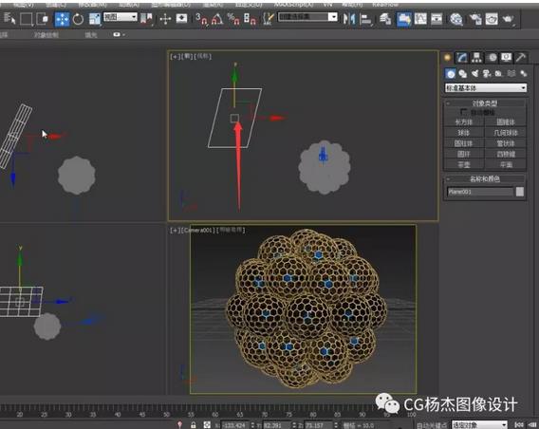The image size is (539, 429).
Task: Switch to the Utilities command panel tab
Action: (521, 57)
